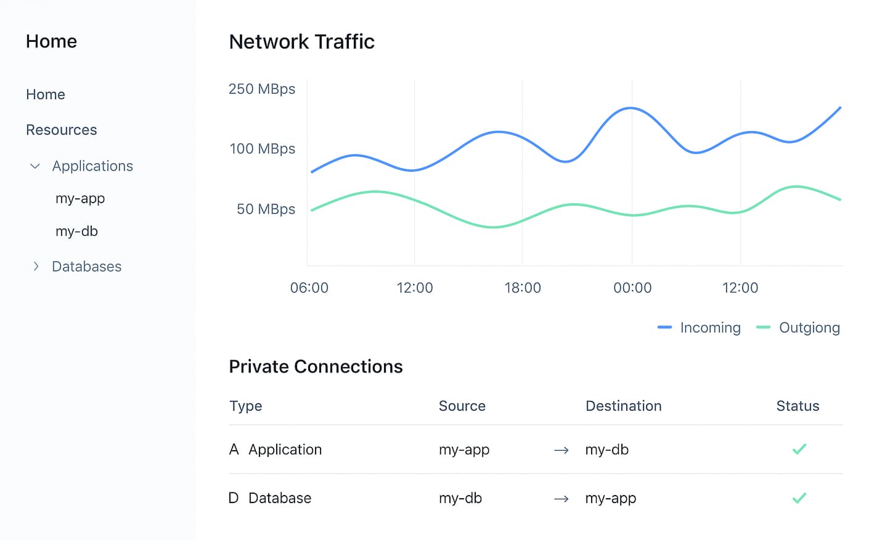874x540 pixels.
Task: Click the green checkmark on the my-app connection row
Action: (799, 449)
